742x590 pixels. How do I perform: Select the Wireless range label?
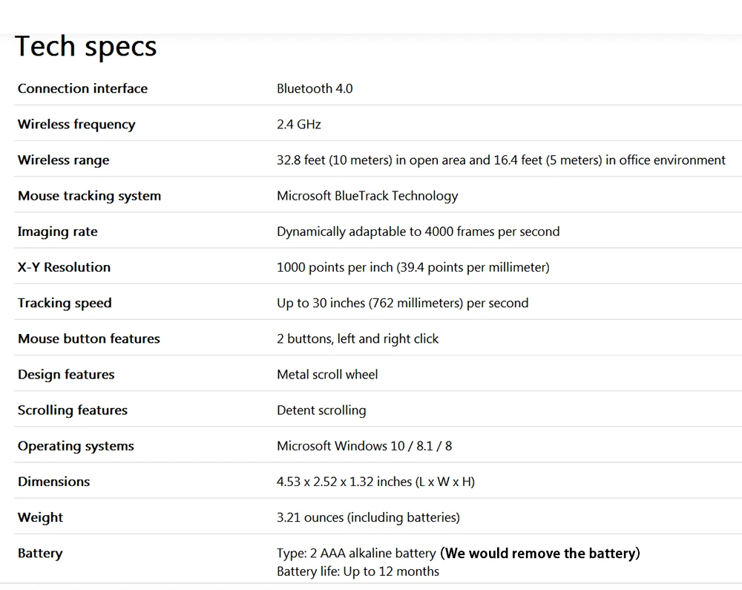(63, 160)
